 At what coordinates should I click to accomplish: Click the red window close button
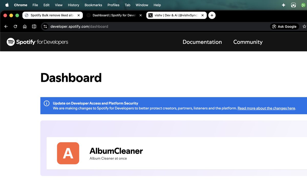pos(5,15)
